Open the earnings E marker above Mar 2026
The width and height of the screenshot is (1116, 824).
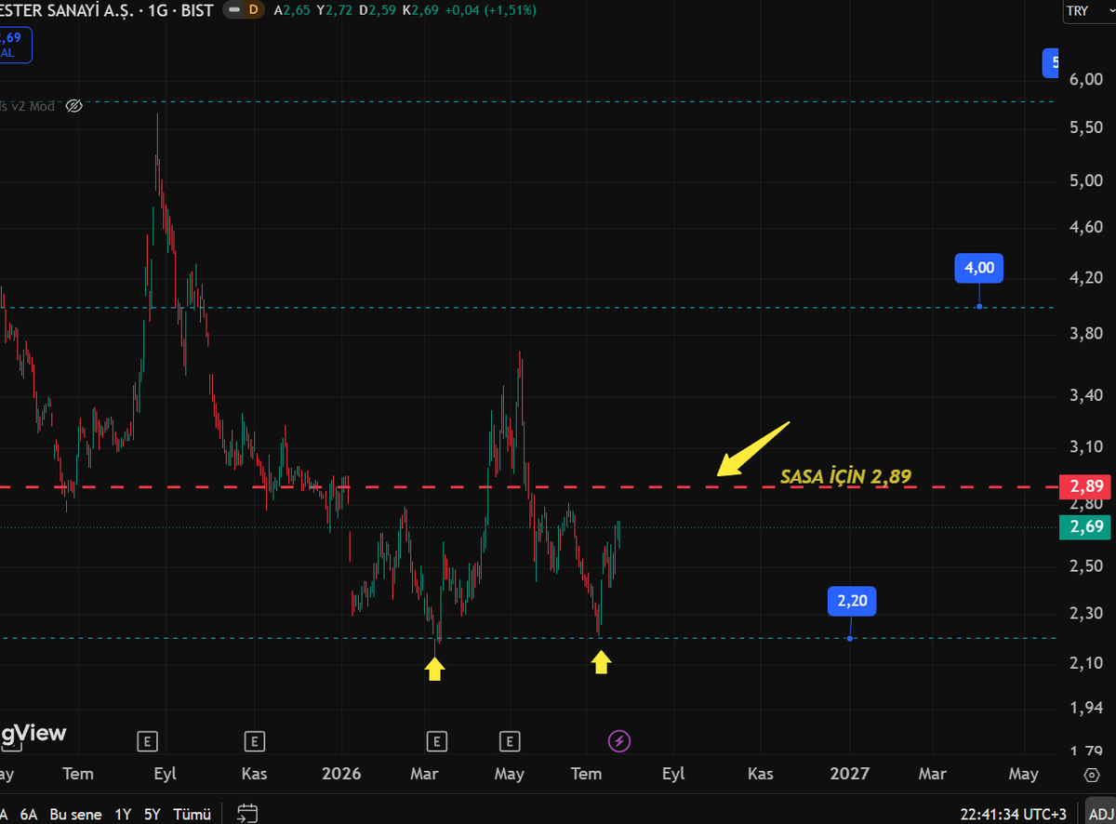(x=437, y=741)
